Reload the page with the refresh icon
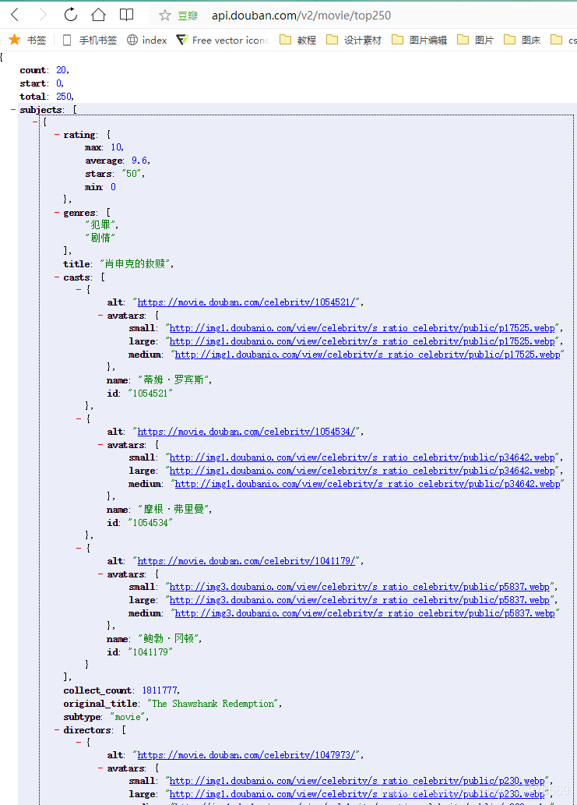Screen dimensions: 577x805 click(70, 15)
